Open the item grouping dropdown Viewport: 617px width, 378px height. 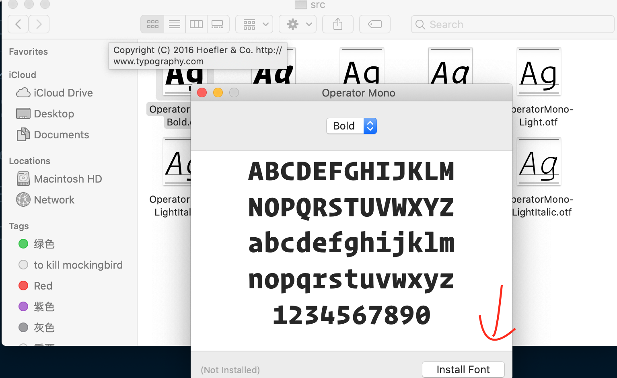pos(254,24)
